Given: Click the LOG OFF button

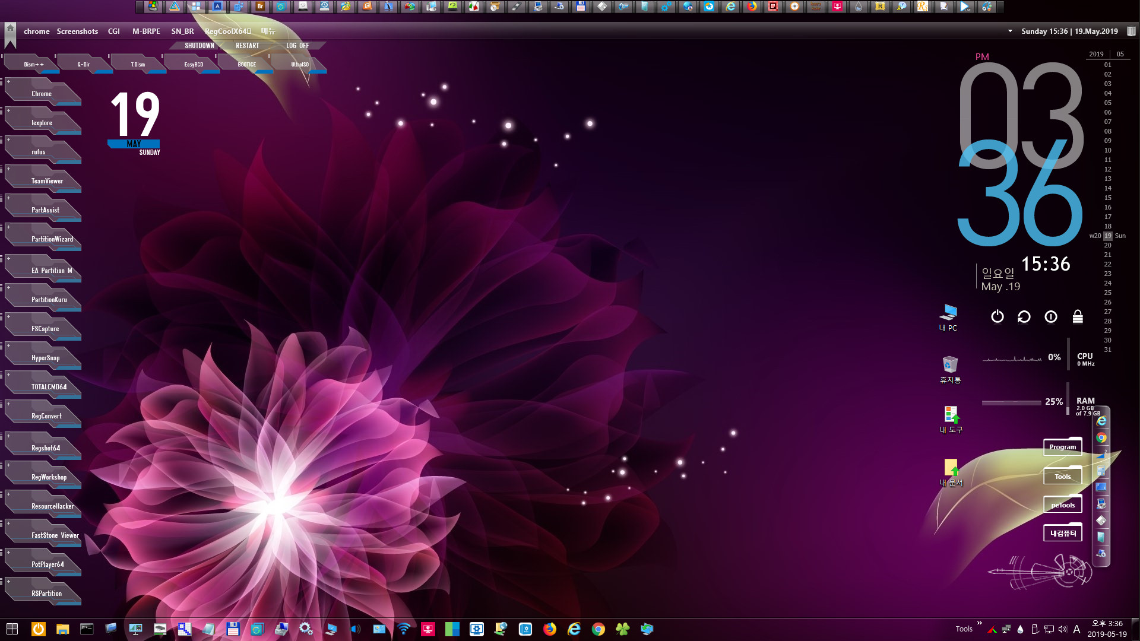Looking at the screenshot, I should [x=297, y=46].
